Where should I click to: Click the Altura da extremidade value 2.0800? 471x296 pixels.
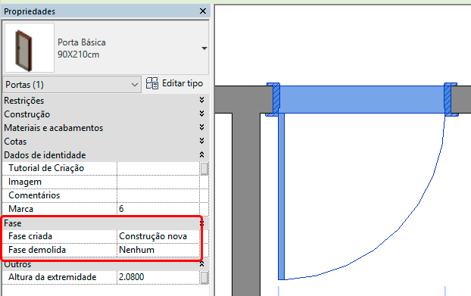point(158,277)
